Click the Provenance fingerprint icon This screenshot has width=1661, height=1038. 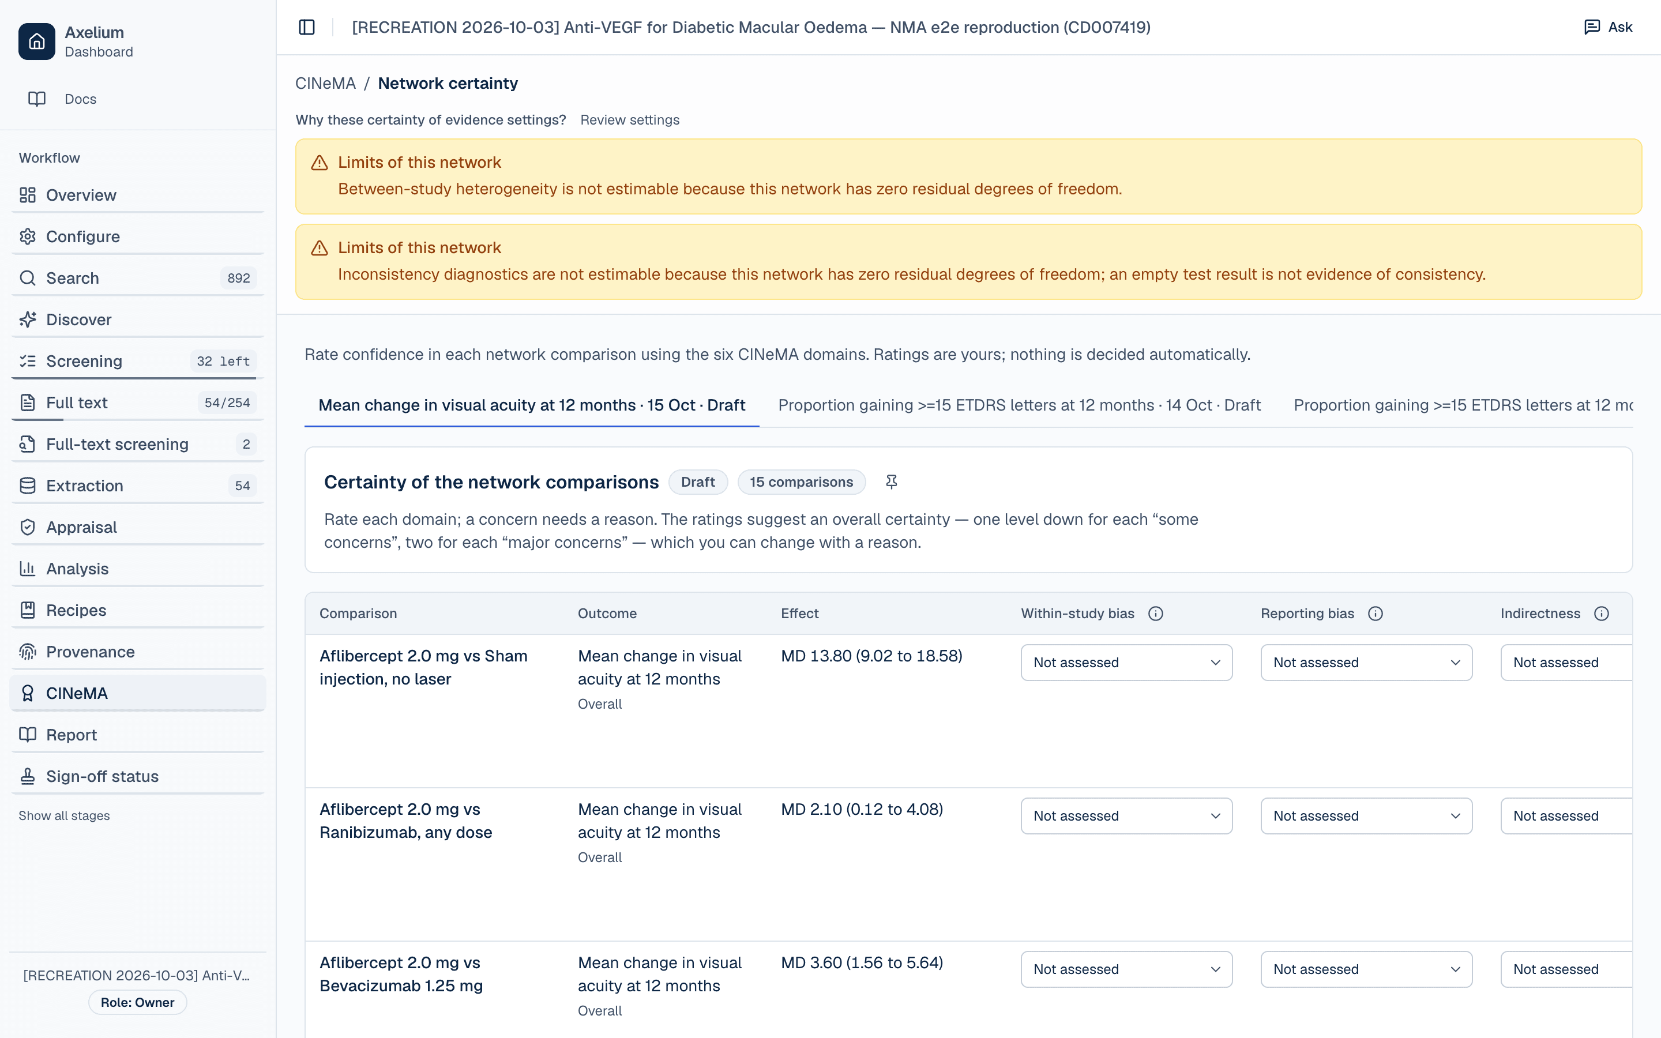coord(28,652)
